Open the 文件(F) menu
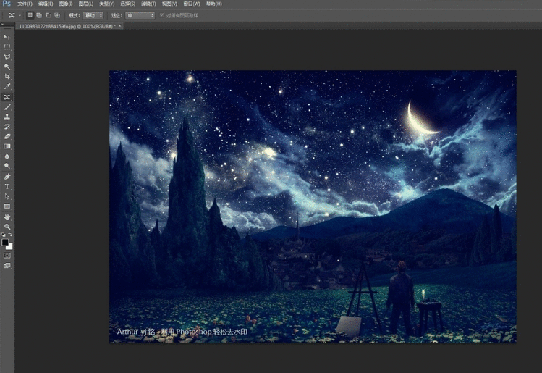The width and height of the screenshot is (542, 373). tap(25, 4)
